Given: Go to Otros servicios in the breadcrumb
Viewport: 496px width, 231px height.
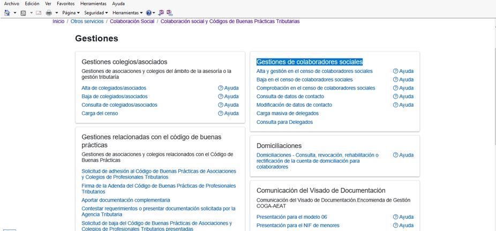Looking at the screenshot, I should pos(87,21).
